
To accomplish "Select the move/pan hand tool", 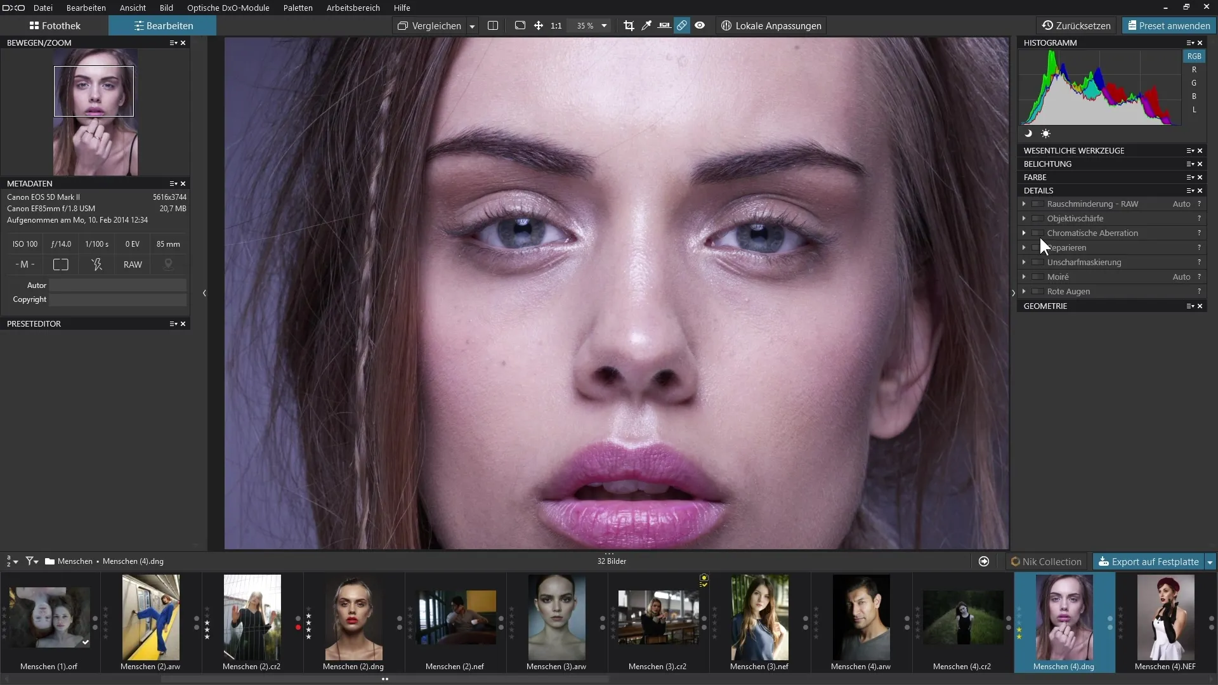I will (x=539, y=26).
